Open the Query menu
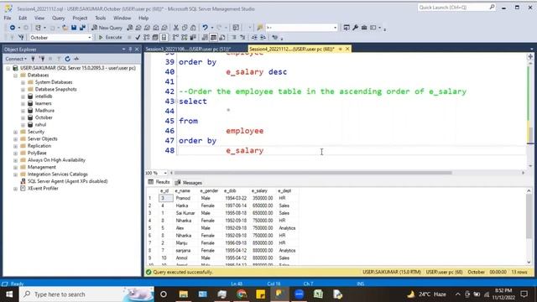Screen dimensions: 537x302 click(x=58, y=18)
